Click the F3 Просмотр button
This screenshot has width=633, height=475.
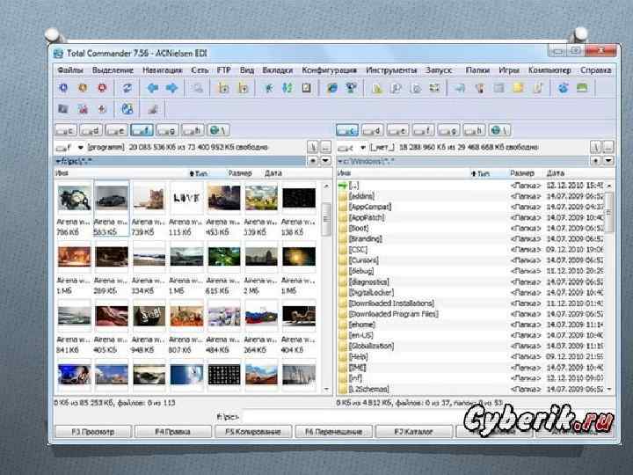[x=93, y=432]
